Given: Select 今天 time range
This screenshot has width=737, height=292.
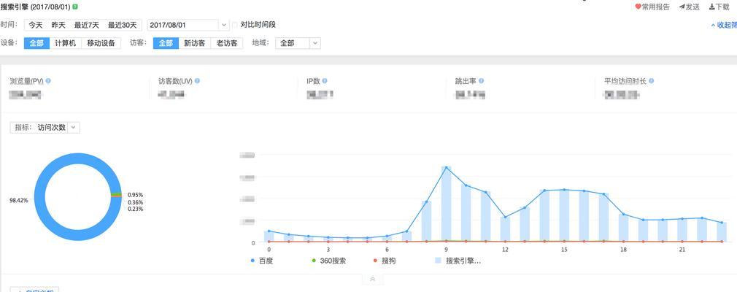Looking at the screenshot, I should [x=36, y=25].
